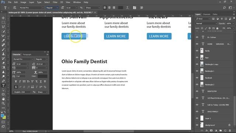
Task: Hide the family layer
Action: 197,51
